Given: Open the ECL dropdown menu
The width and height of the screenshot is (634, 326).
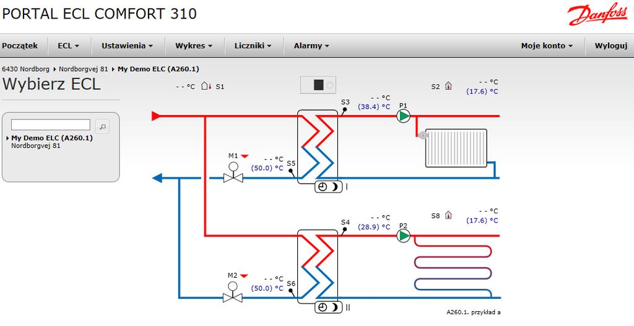Looking at the screenshot, I should point(68,46).
